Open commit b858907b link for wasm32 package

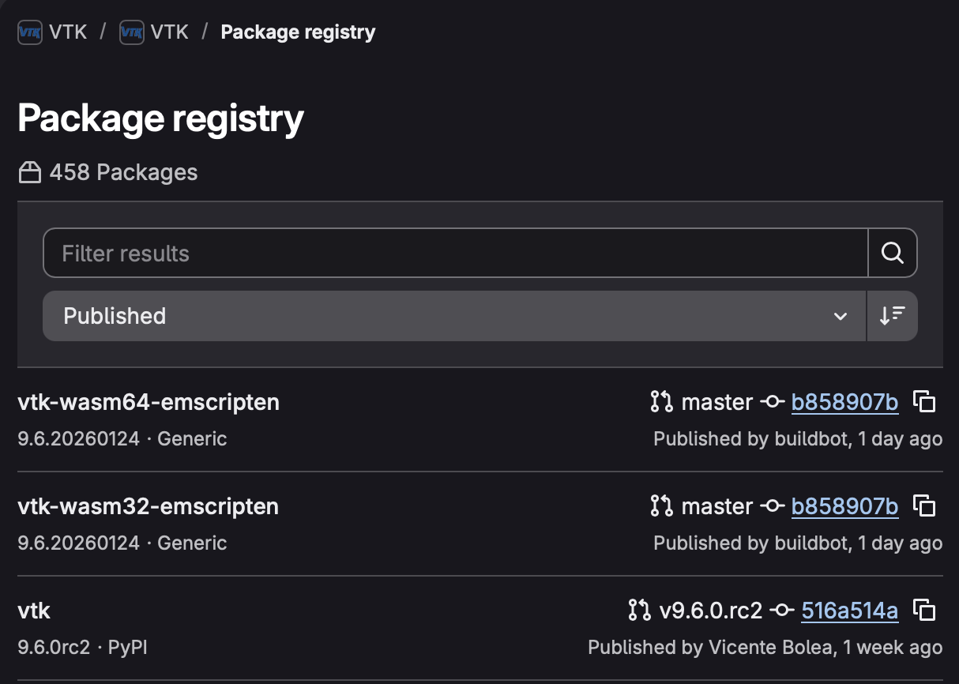844,506
